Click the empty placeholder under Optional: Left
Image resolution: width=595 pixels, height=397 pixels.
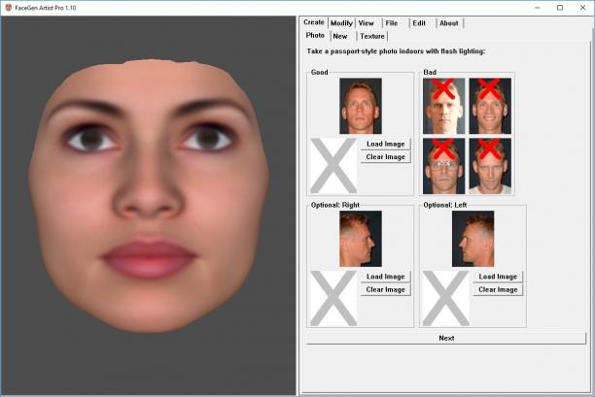tap(446, 299)
